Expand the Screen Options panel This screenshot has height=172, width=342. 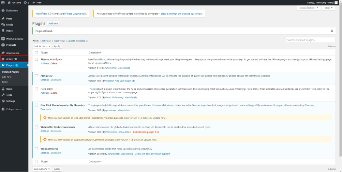point(309,8)
